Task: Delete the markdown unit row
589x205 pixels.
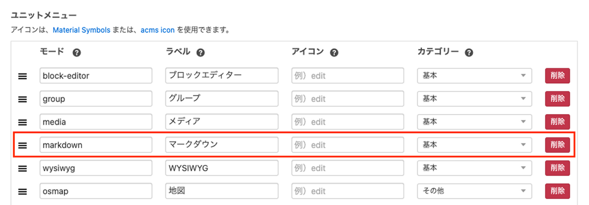Action: (557, 145)
